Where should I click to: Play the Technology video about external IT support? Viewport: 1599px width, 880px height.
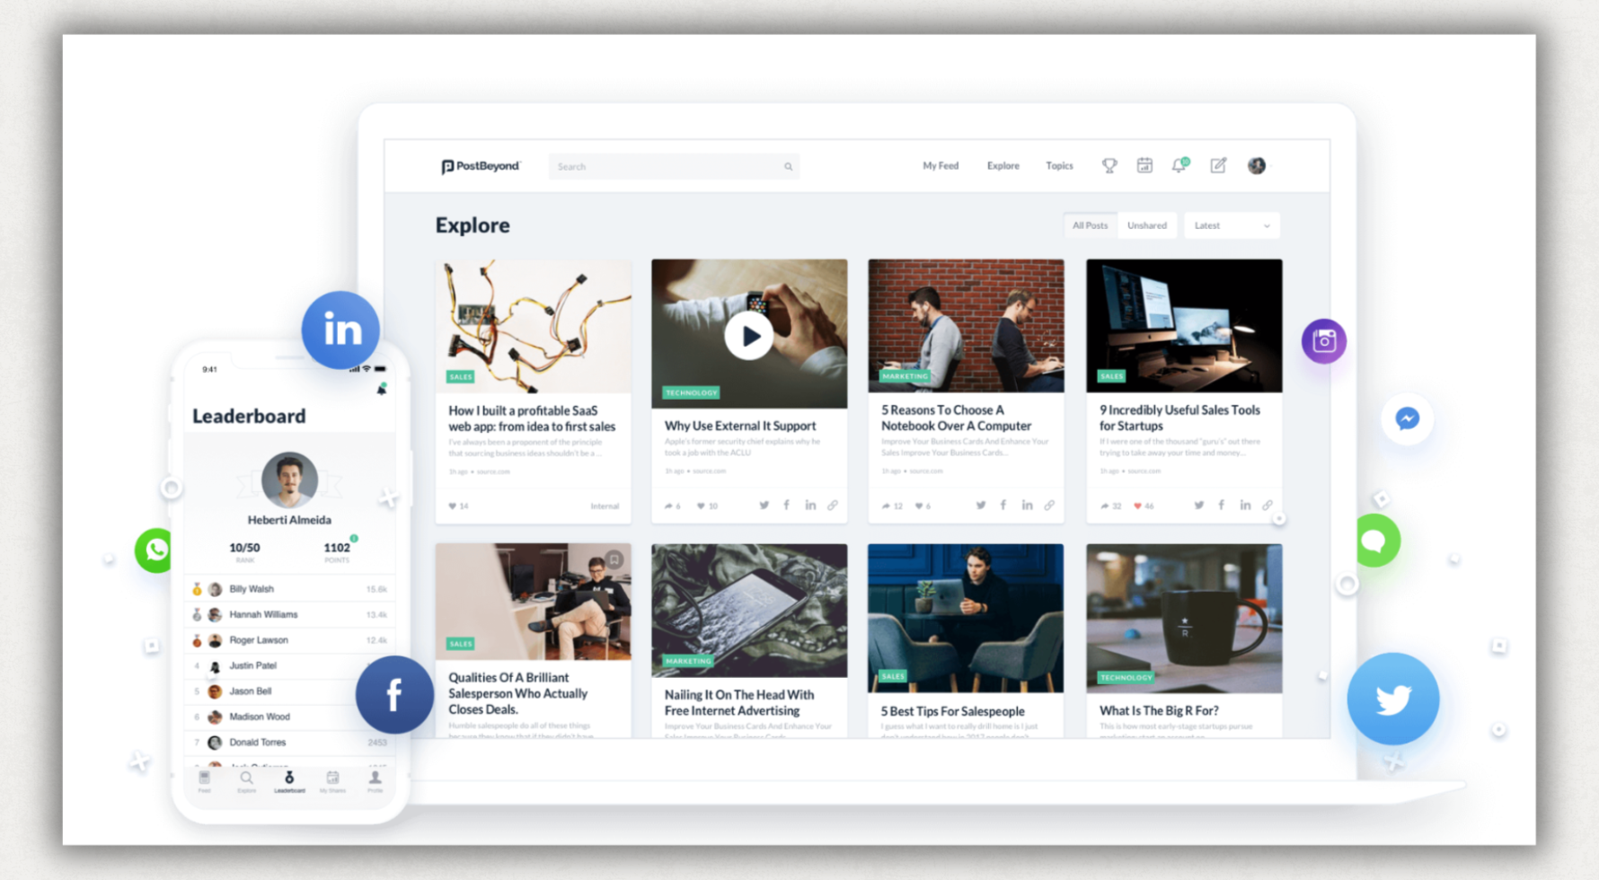pos(749,336)
